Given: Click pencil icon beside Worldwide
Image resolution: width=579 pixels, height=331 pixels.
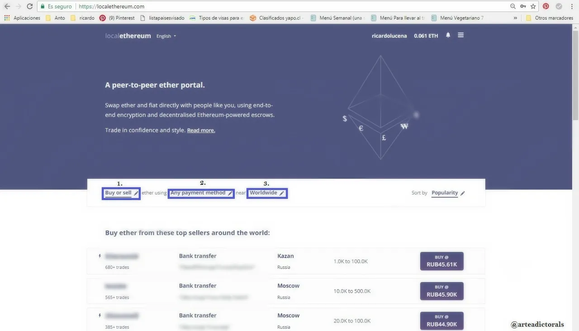Looking at the screenshot, I should [x=282, y=194].
